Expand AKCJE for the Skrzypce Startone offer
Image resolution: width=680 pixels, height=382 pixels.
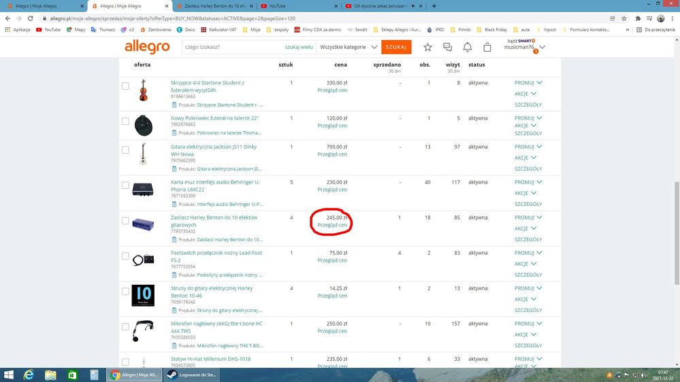click(x=525, y=94)
